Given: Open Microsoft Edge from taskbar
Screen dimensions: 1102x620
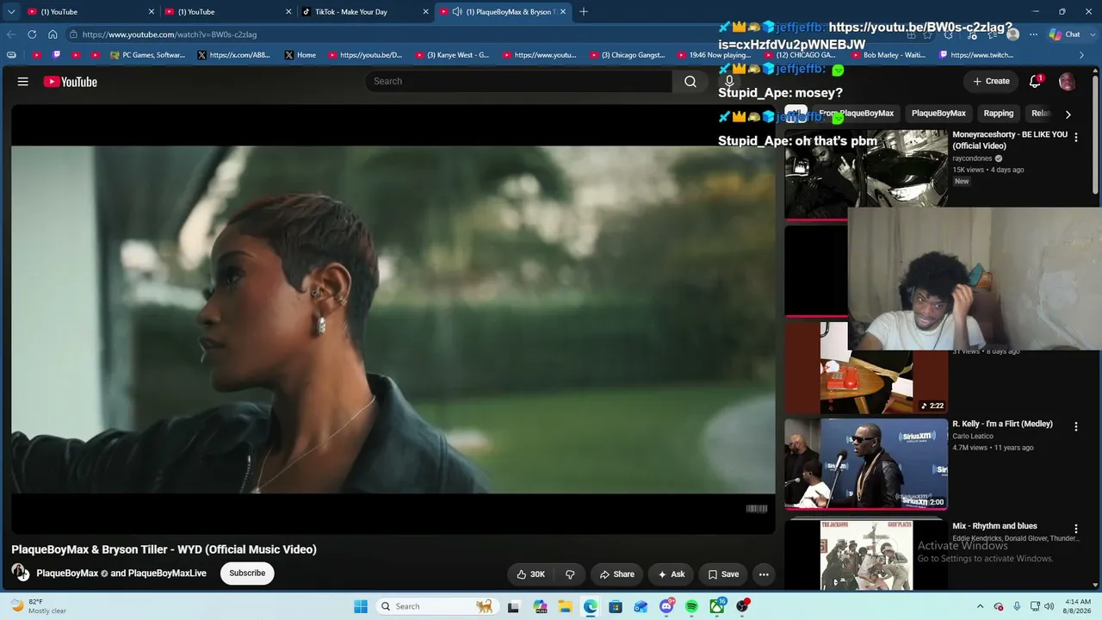Looking at the screenshot, I should pyautogui.click(x=590, y=606).
